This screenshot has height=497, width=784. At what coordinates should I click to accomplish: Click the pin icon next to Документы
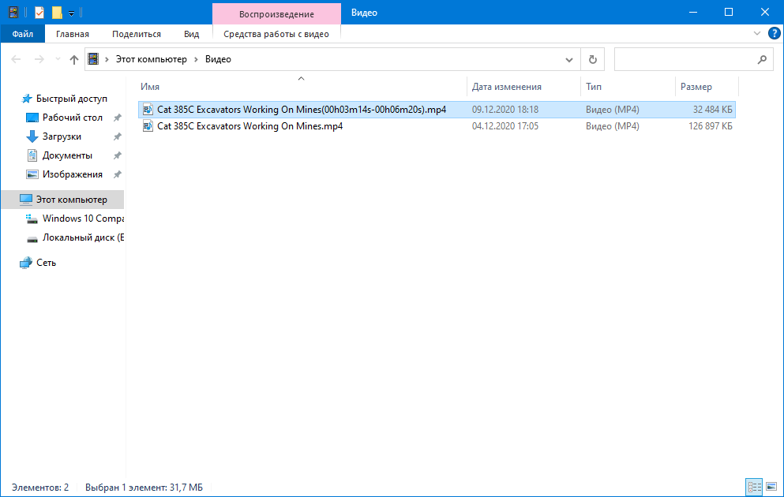click(x=117, y=156)
